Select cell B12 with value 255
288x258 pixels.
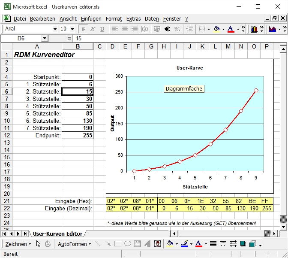(78, 135)
